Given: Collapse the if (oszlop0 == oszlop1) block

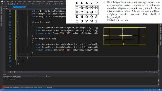Looking at the screenshot, I should pyautogui.click(x=17, y=39).
